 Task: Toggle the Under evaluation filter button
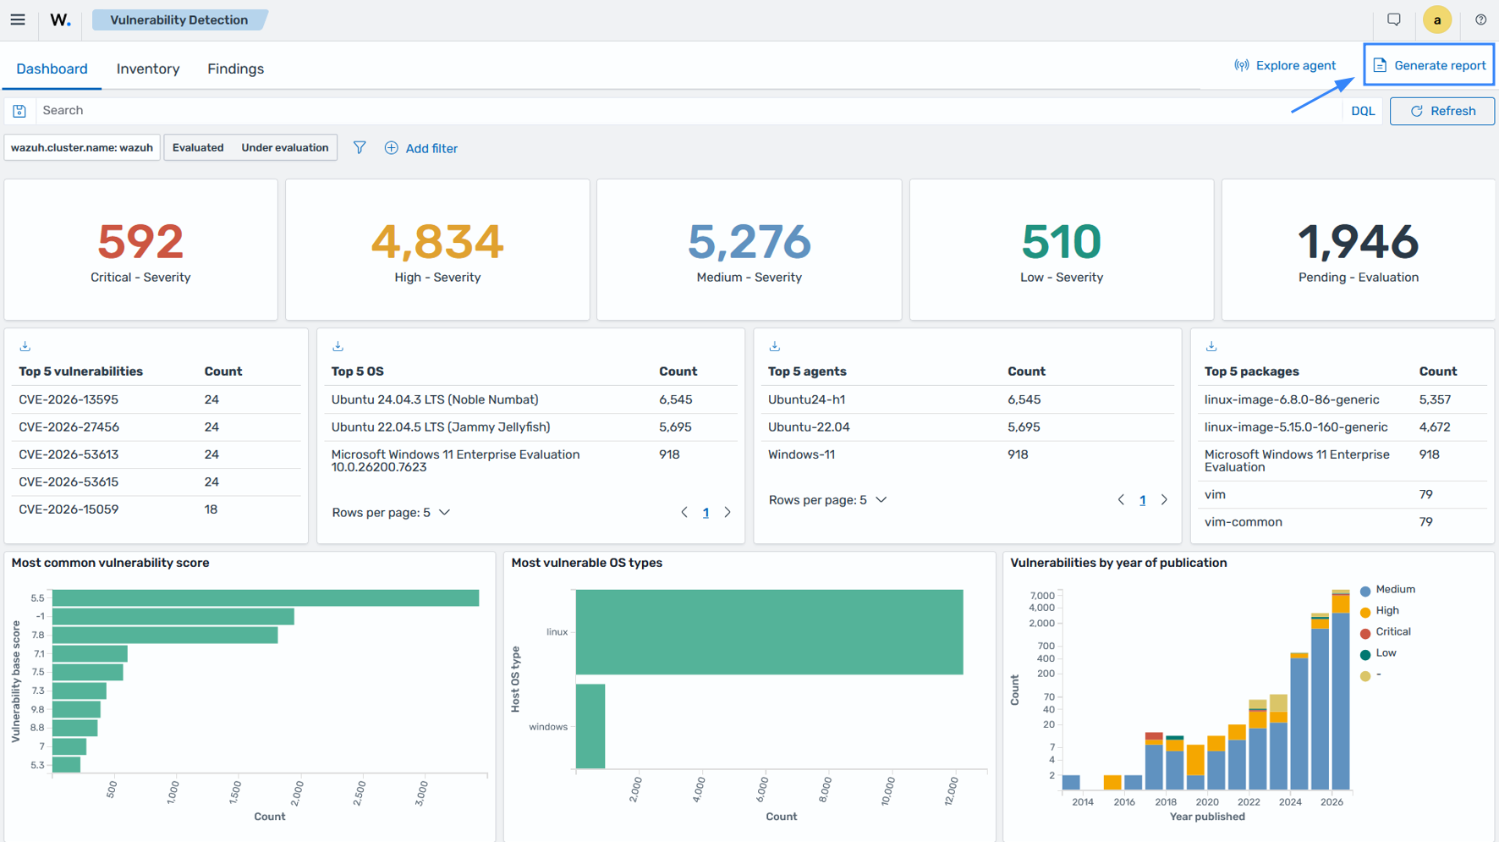(x=285, y=147)
